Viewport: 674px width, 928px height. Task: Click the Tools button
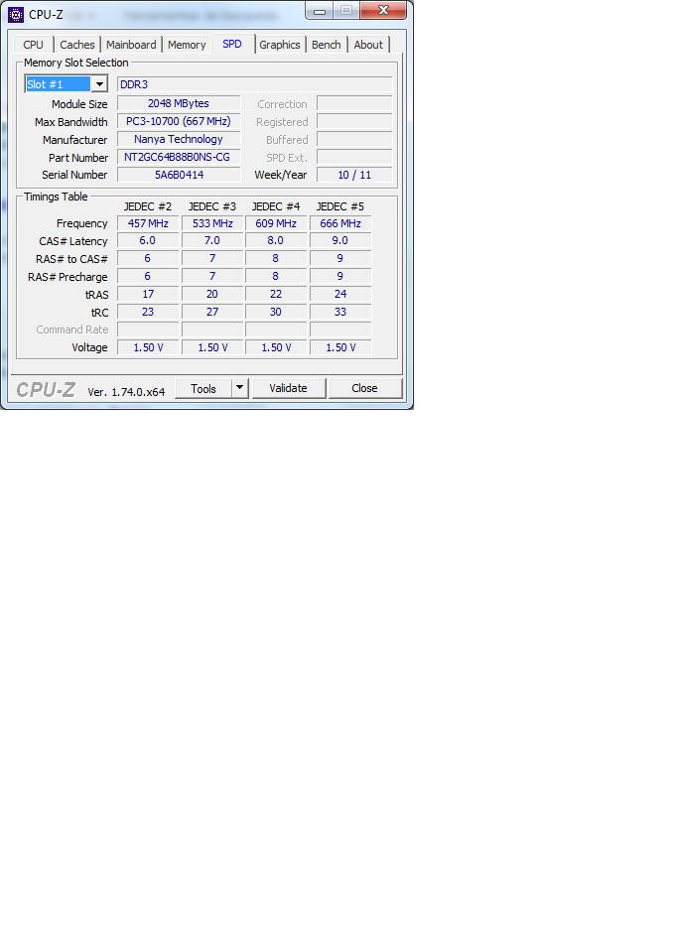[x=202, y=389]
